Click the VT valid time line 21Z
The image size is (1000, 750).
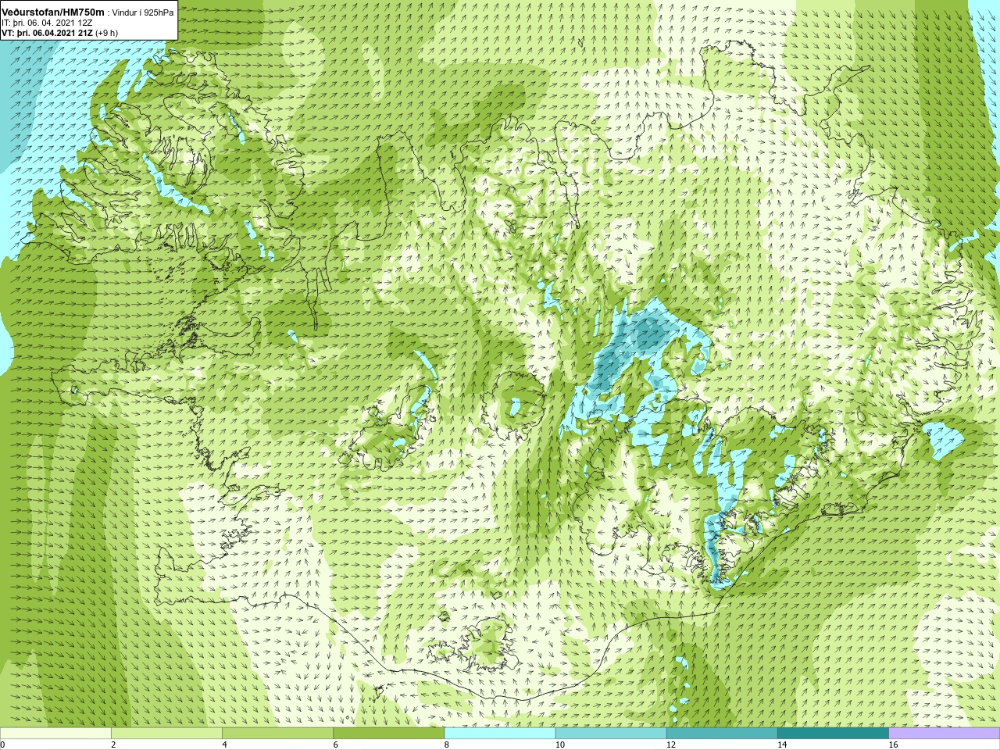point(47,33)
